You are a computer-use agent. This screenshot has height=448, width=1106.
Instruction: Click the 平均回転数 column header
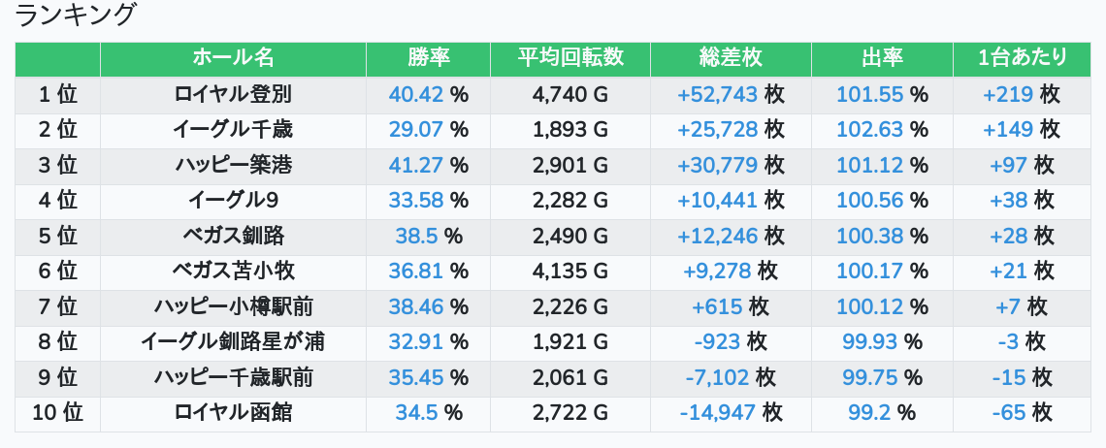coord(570,58)
